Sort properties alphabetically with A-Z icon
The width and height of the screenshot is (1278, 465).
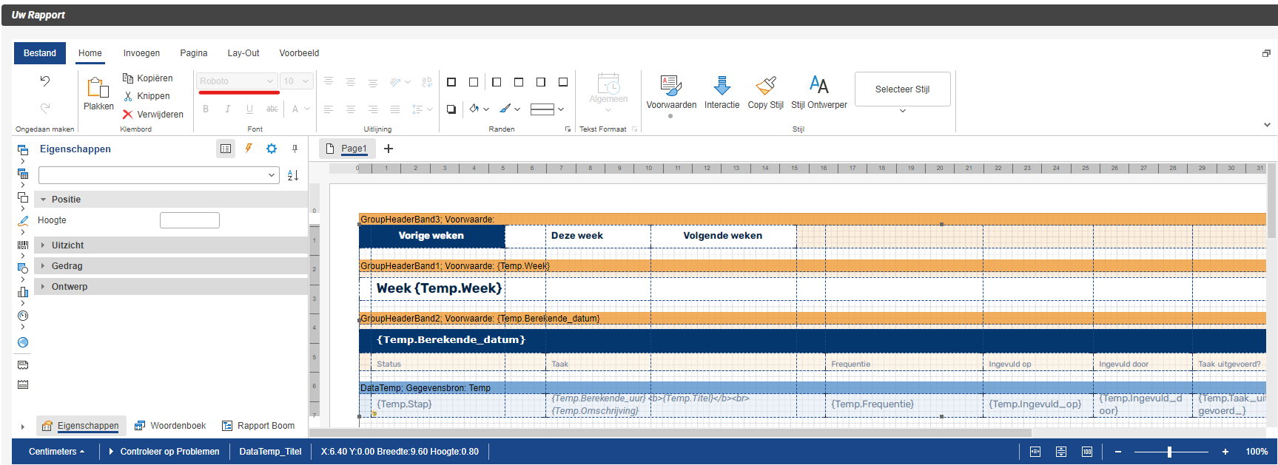click(x=293, y=175)
